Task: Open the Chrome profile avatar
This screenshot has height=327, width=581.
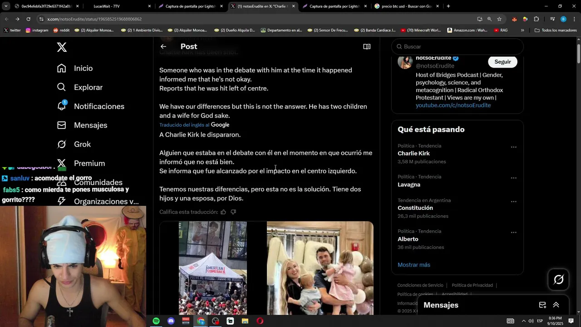Action: pos(563,19)
